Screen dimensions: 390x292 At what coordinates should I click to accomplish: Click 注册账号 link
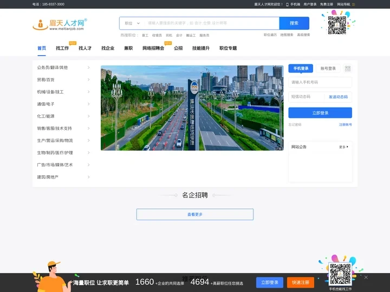click(345, 125)
